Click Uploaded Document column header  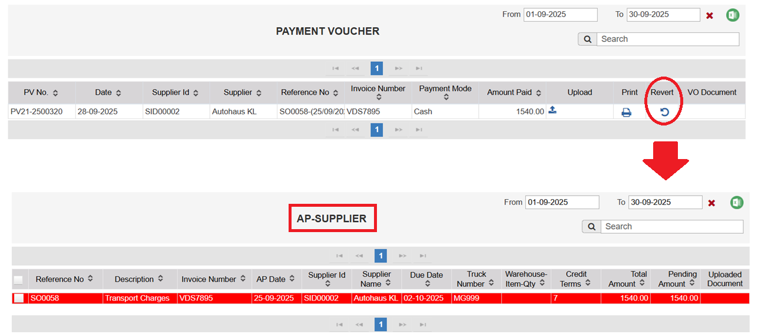click(725, 279)
